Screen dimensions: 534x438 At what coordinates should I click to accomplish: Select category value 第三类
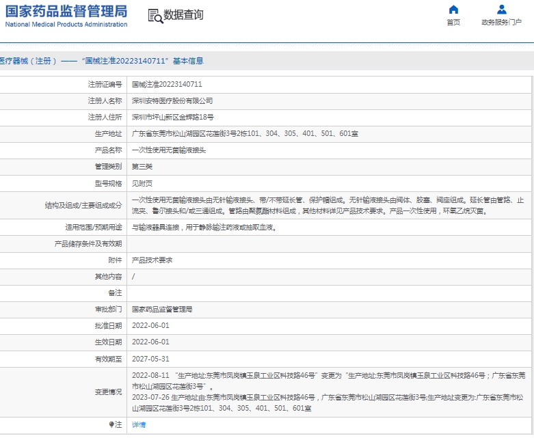tap(142, 167)
